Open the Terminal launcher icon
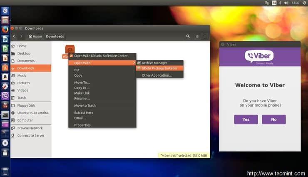 tap(5, 115)
